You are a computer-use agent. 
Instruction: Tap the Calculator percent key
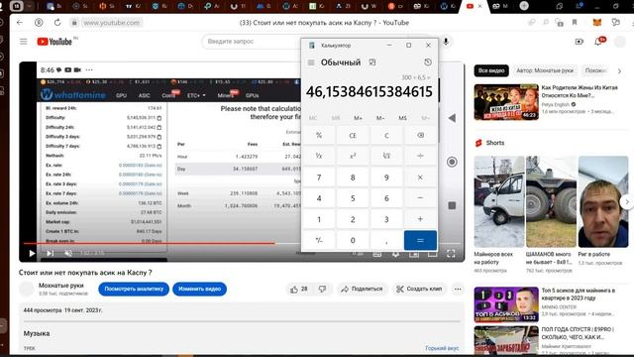pyautogui.click(x=319, y=135)
